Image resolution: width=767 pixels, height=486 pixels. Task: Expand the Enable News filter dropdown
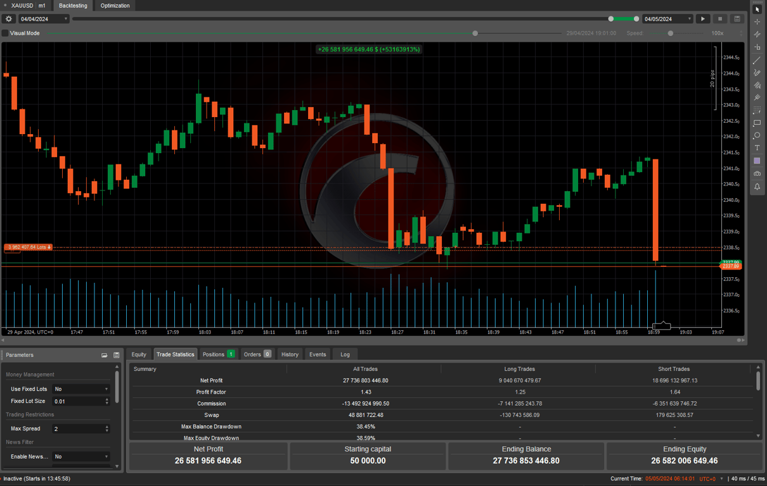pyautogui.click(x=81, y=456)
